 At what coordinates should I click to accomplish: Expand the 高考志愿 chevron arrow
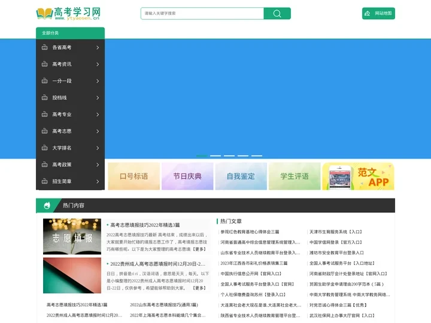[98, 131]
